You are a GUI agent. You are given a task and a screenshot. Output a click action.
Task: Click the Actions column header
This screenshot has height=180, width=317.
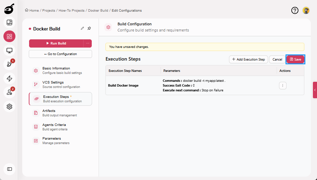[285, 71]
